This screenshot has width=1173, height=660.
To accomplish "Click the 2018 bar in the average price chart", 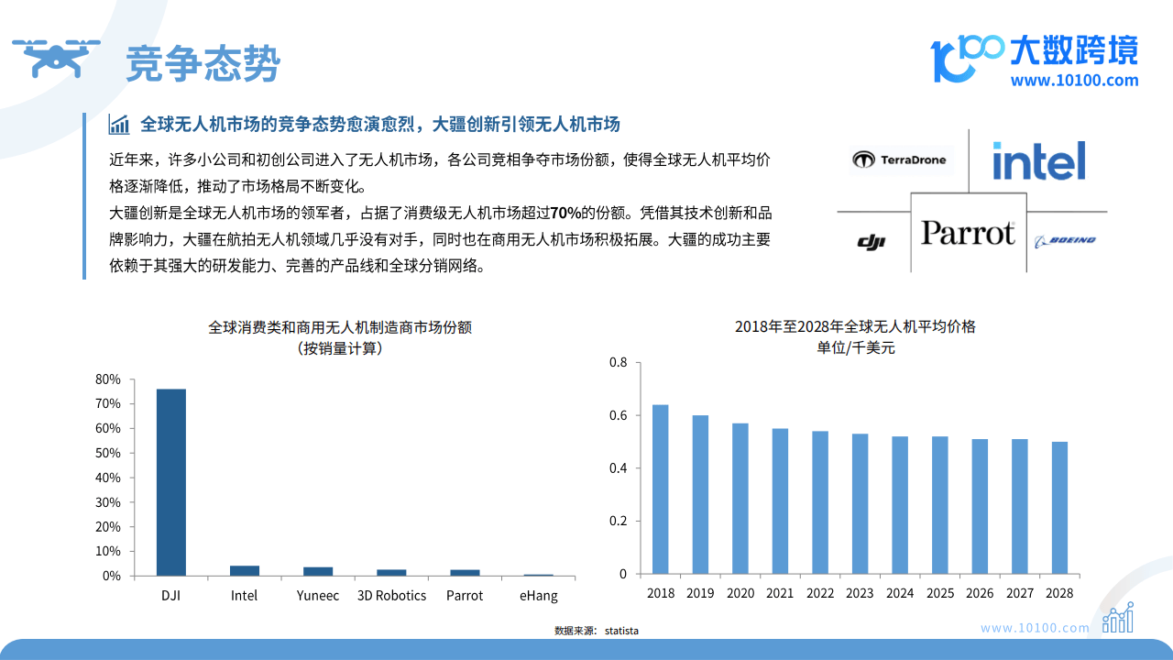I will coord(660,488).
